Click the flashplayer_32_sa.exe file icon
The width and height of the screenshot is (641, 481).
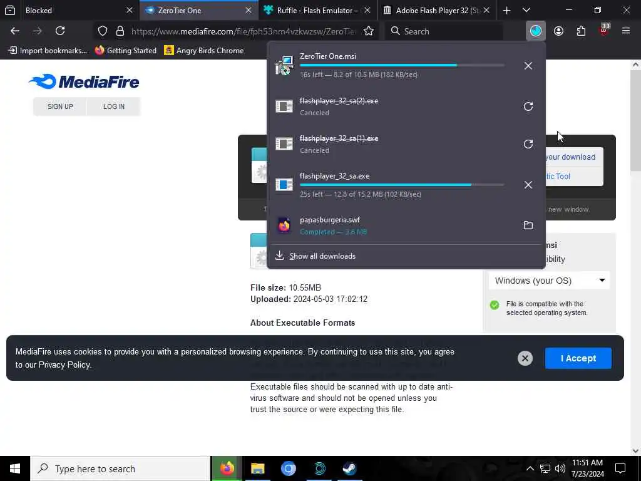click(x=284, y=185)
